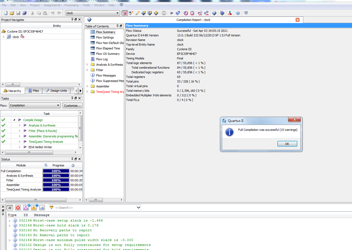Click OK in the Quartus II dialog
The image size is (352, 250).
(287, 144)
